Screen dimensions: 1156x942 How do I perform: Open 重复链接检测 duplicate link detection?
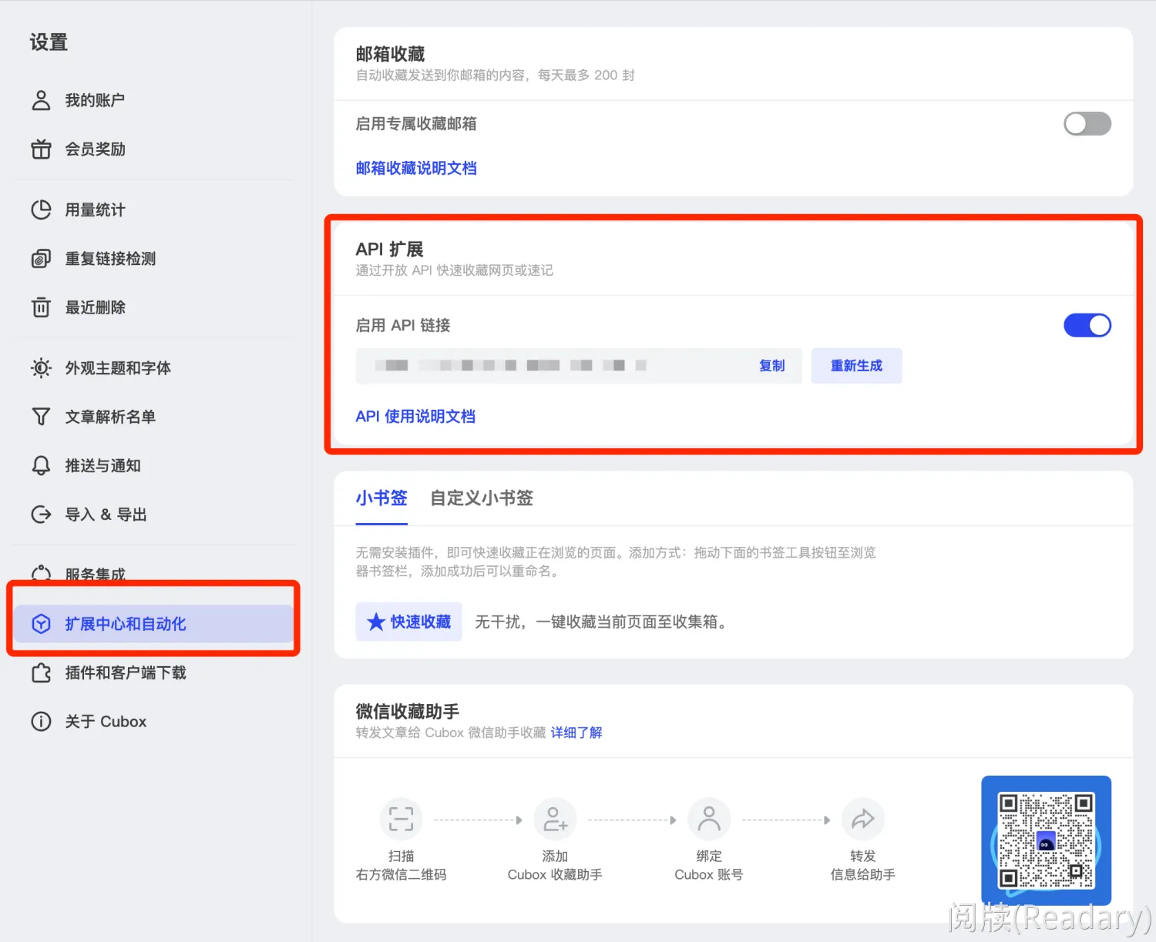tap(110, 259)
